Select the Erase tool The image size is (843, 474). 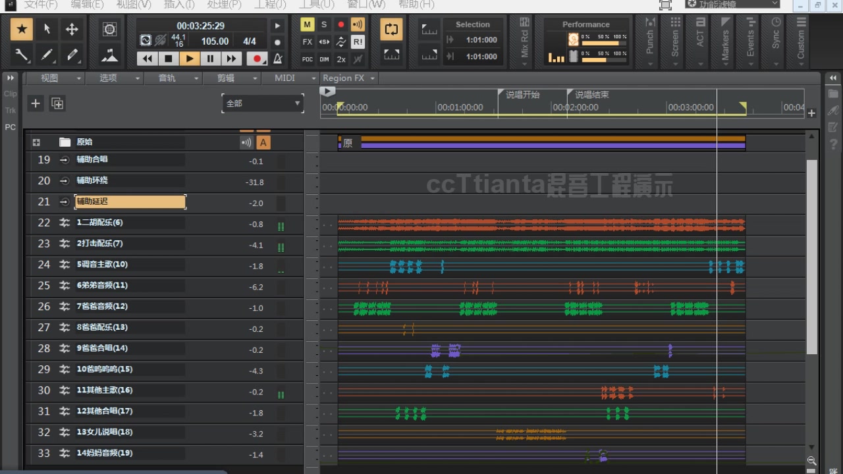click(x=72, y=55)
